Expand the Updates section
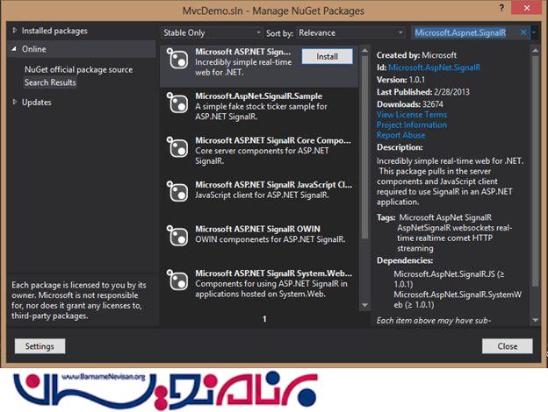 click(14, 102)
